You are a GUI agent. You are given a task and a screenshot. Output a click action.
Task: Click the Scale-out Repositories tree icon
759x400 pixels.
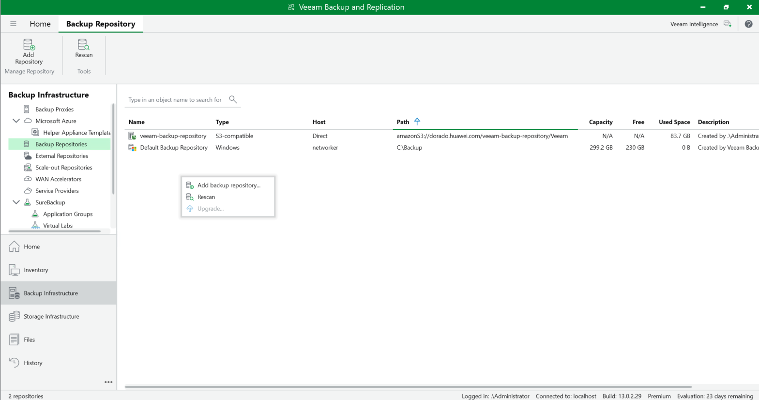pos(28,168)
